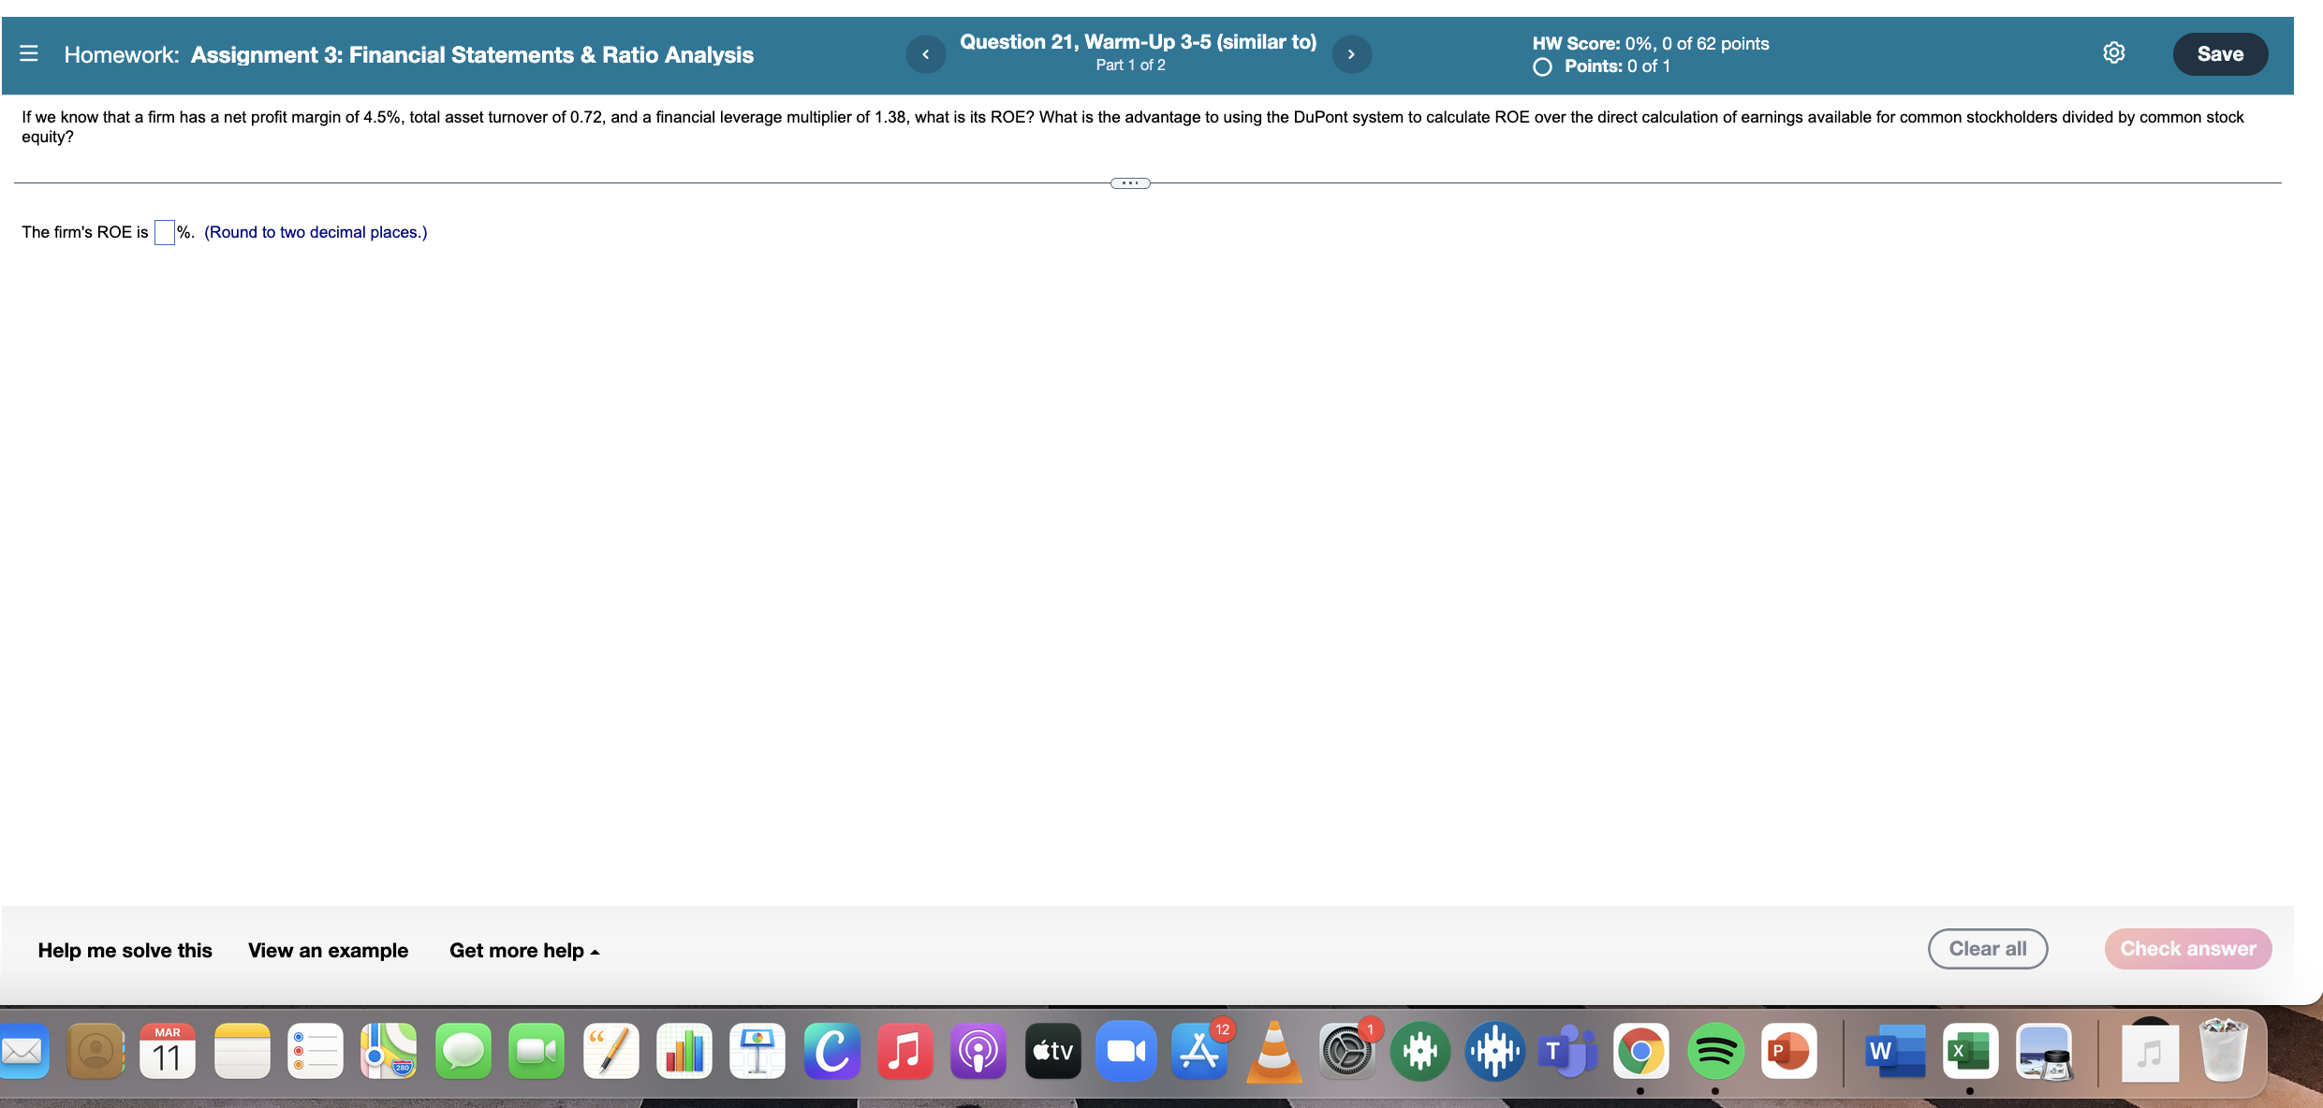This screenshot has height=1108, width=2323.
Task: Open the homework settings gear
Action: (x=2113, y=52)
